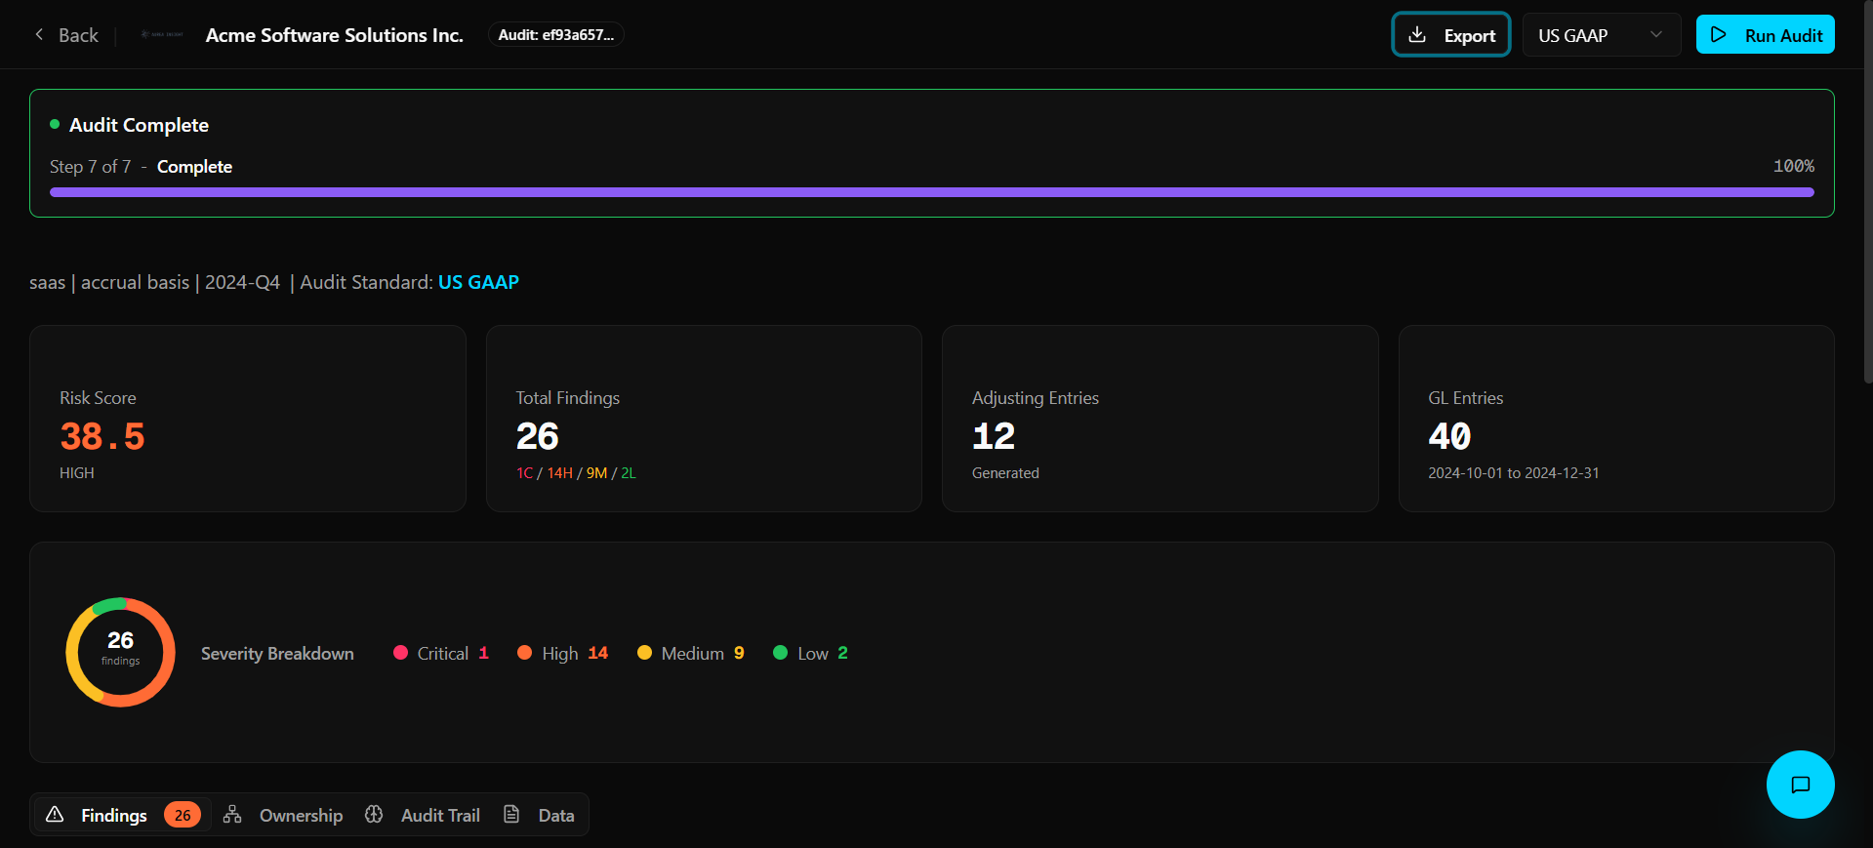Click the orange High severity dot
Image resolution: width=1873 pixels, height=848 pixels.
(x=525, y=653)
